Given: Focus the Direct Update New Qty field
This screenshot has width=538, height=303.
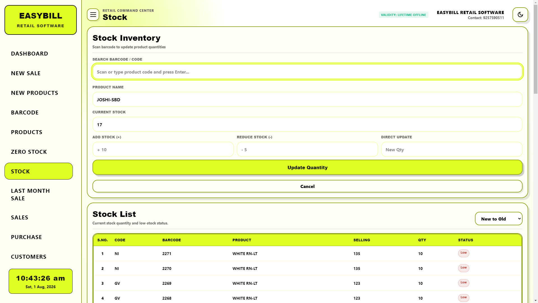Looking at the screenshot, I should 452,150.
